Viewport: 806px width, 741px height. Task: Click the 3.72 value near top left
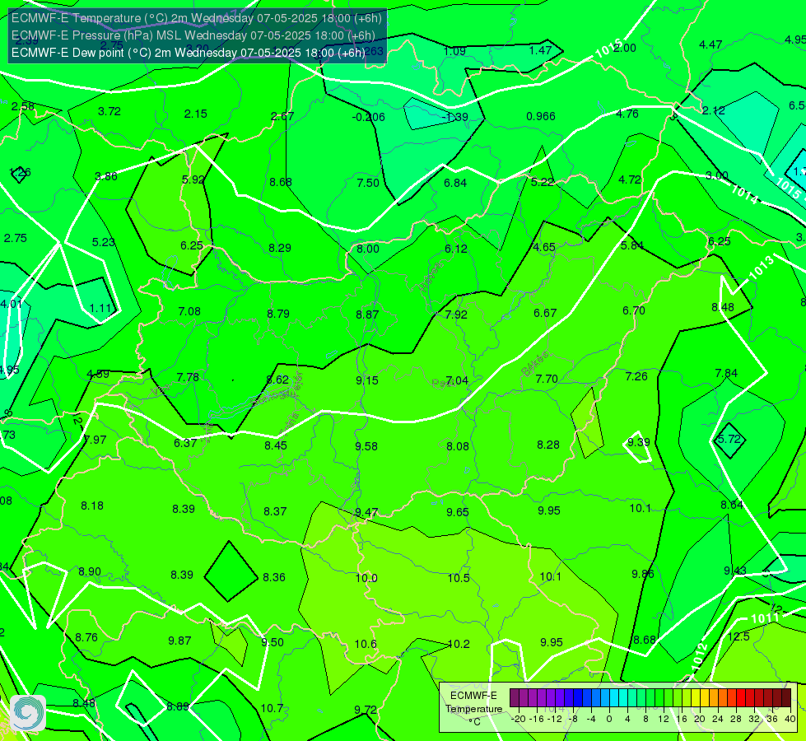point(109,111)
